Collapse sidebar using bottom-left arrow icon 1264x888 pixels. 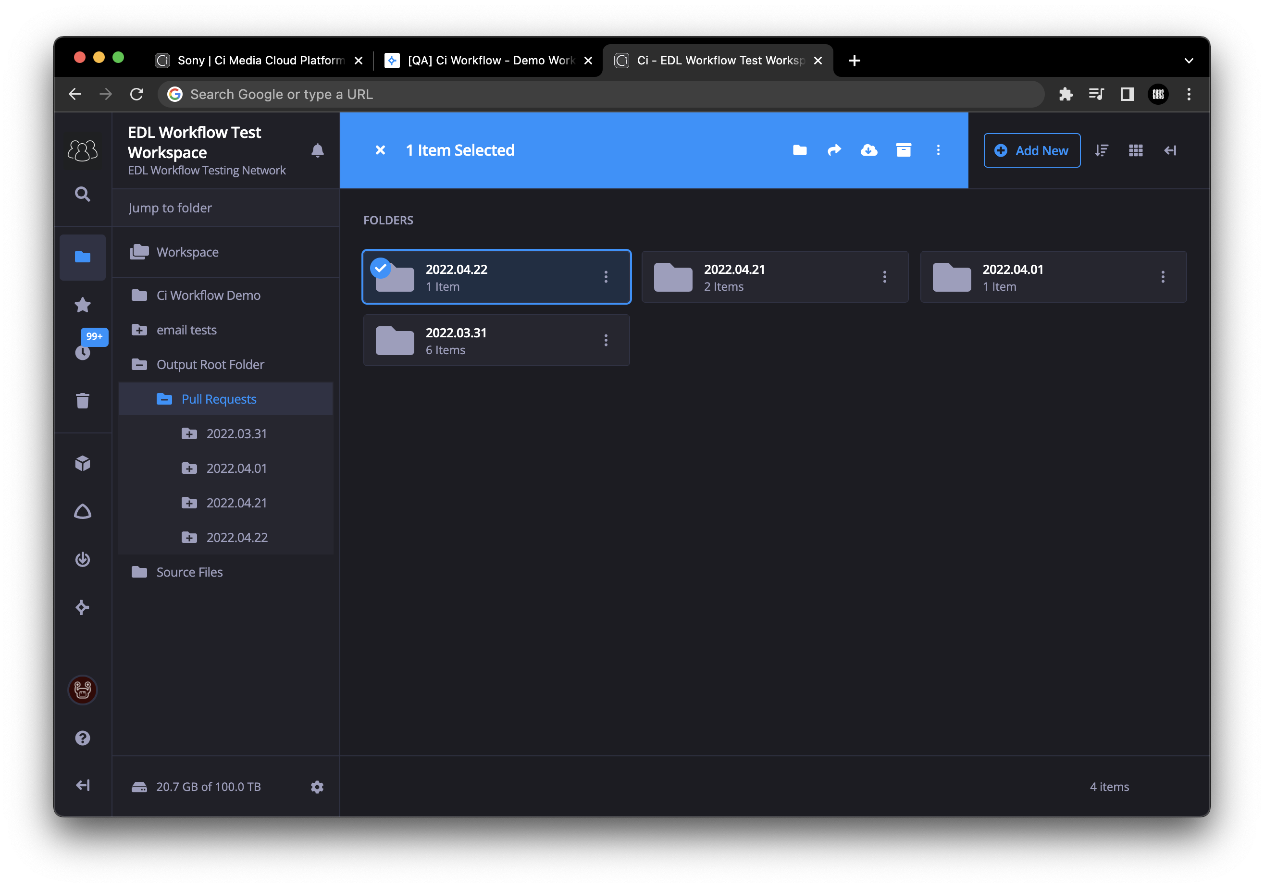pos(83,786)
